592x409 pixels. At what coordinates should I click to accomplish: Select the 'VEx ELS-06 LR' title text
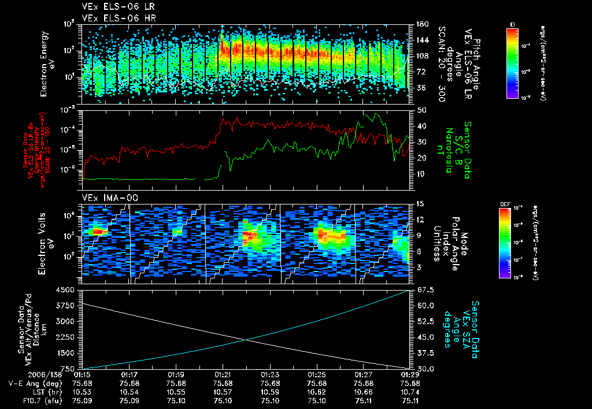coord(118,6)
